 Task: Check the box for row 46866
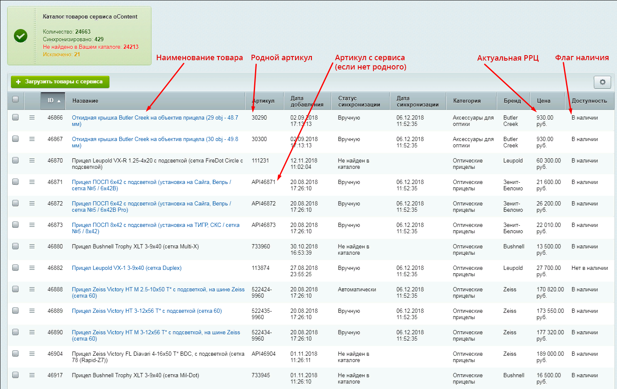(16, 117)
